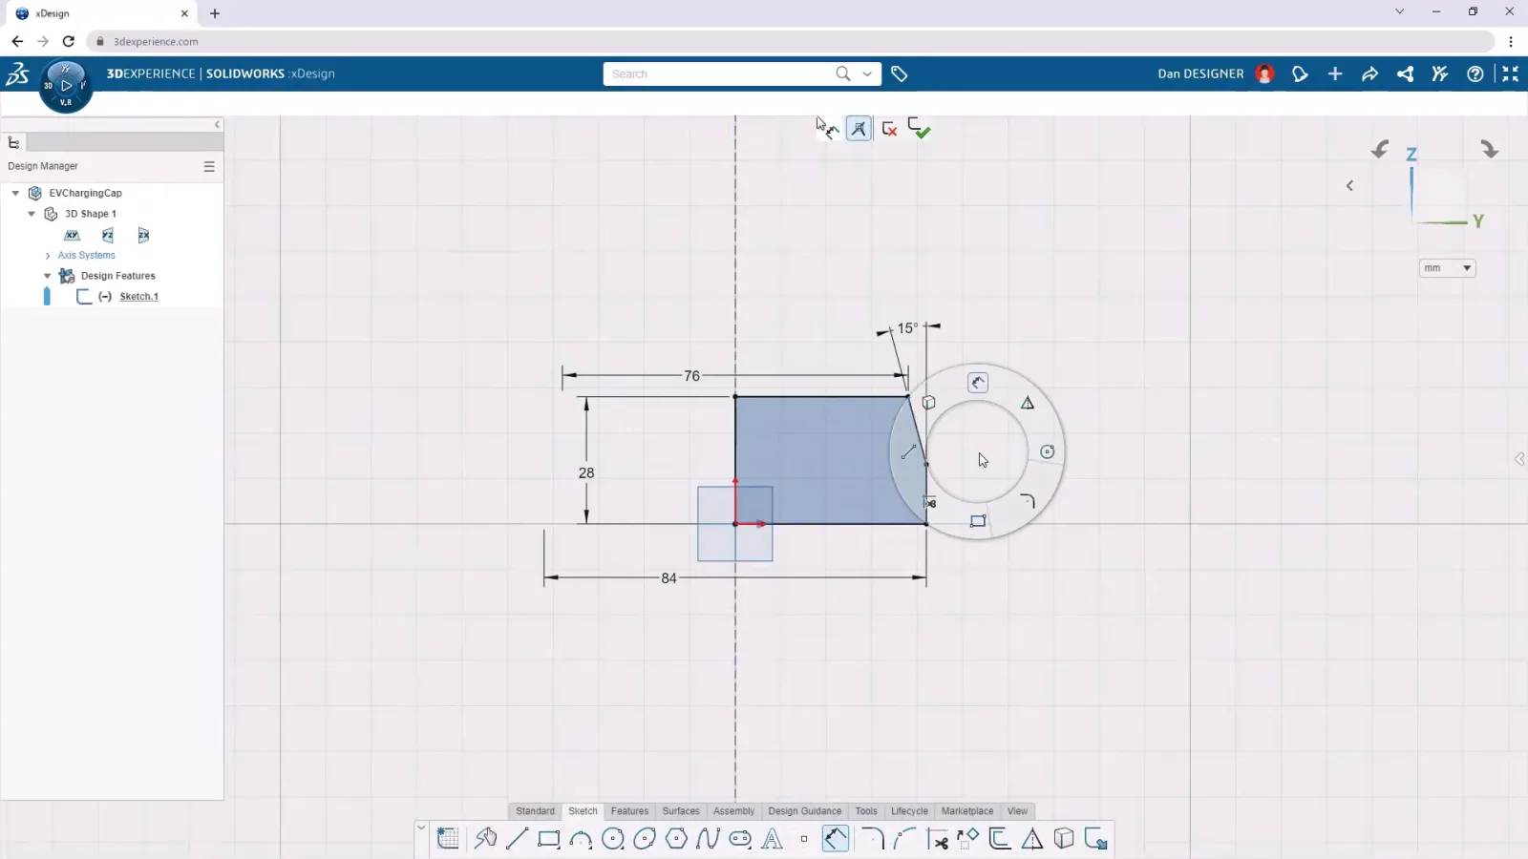Choose fillet tool in radial menu

pos(1028,501)
